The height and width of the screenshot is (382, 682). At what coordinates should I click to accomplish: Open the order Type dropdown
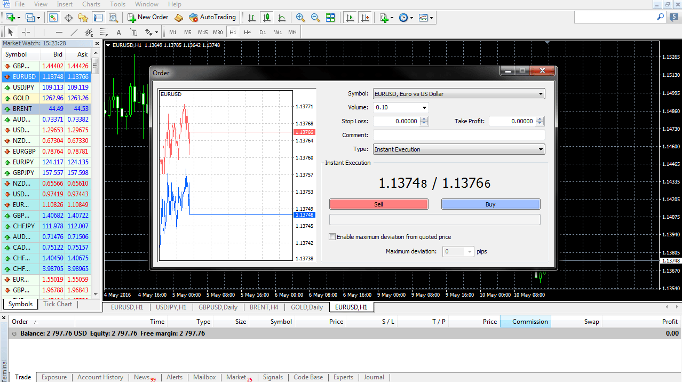coord(459,149)
